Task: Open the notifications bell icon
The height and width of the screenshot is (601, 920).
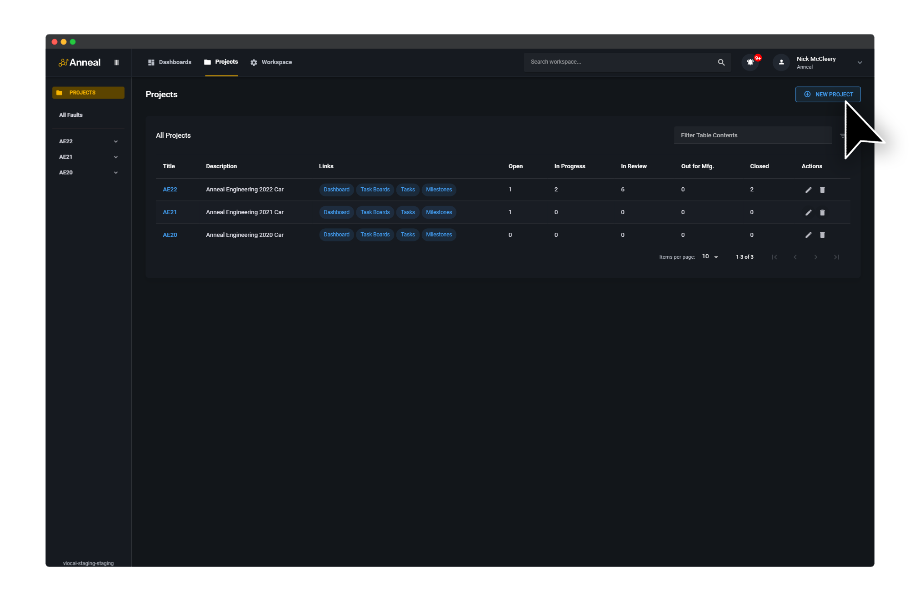Action: [x=750, y=62]
